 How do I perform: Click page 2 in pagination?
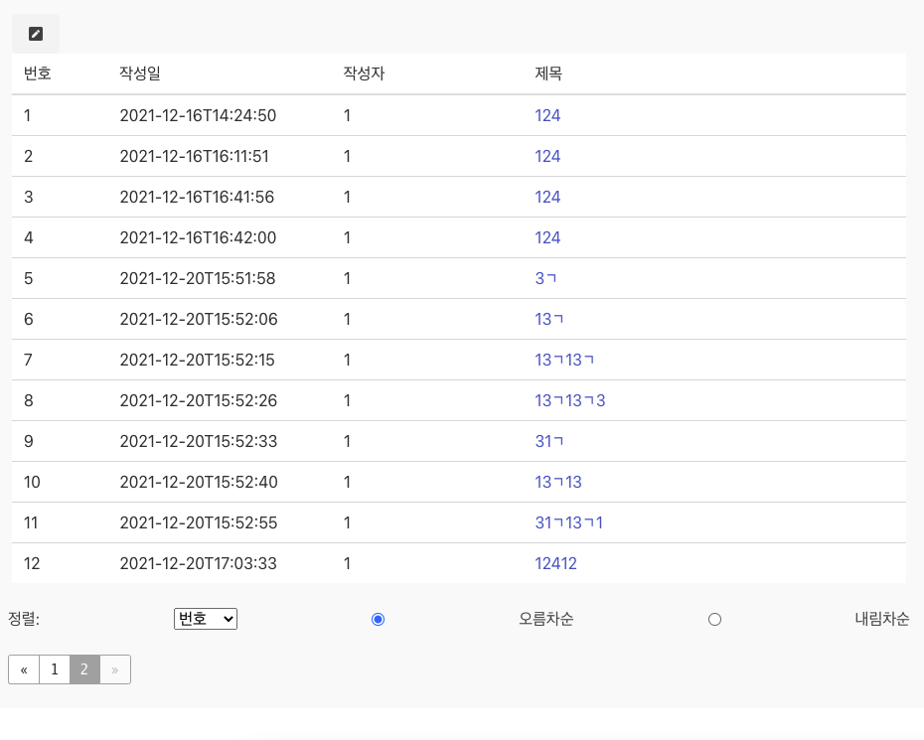pos(84,669)
